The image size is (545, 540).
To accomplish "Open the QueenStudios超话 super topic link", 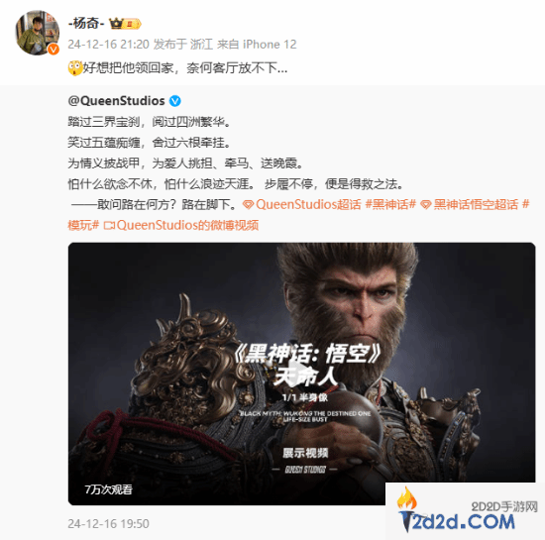I will [x=308, y=204].
